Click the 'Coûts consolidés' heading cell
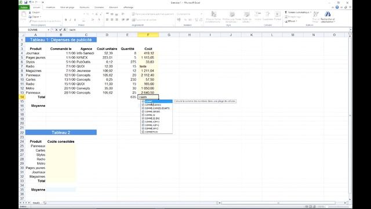Screen dimensions: 371x209 pyautogui.click(x=61, y=142)
